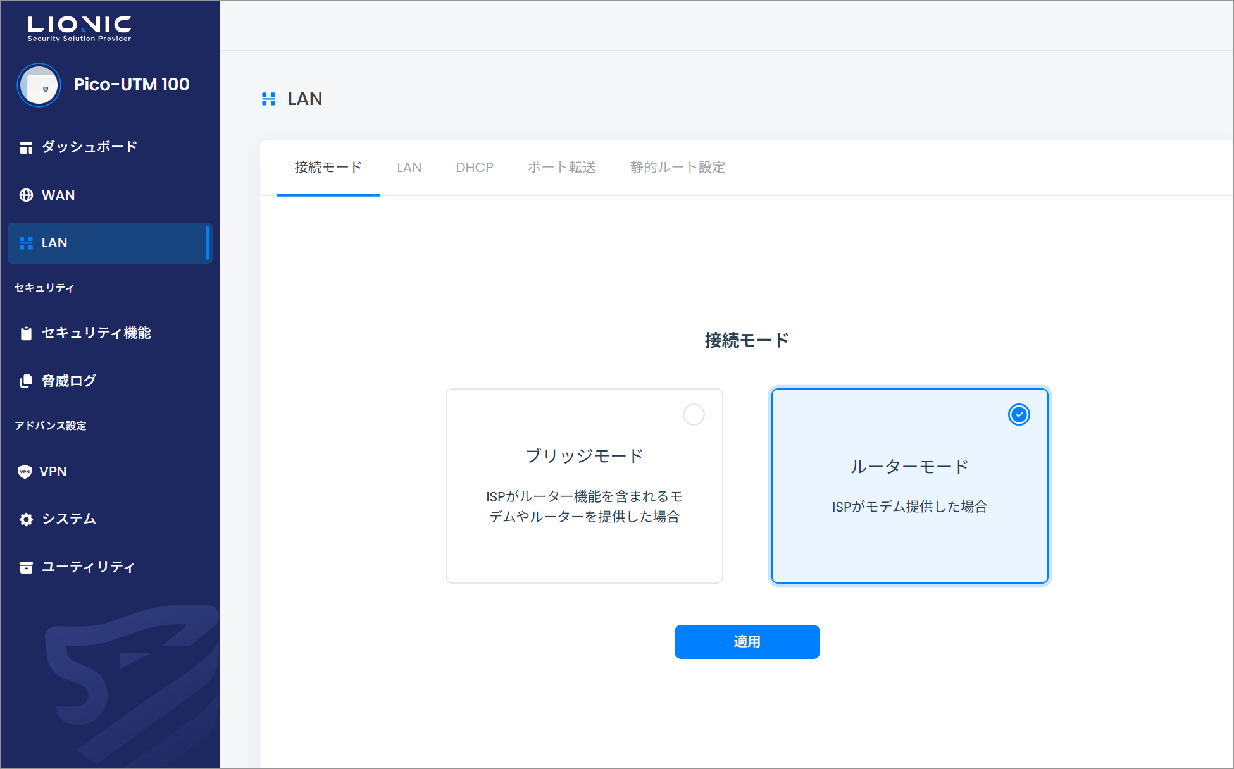This screenshot has height=769, width=1234.
Task: Click the Pico-UTM 100 device avatar
Action: (x=39, y=85)
